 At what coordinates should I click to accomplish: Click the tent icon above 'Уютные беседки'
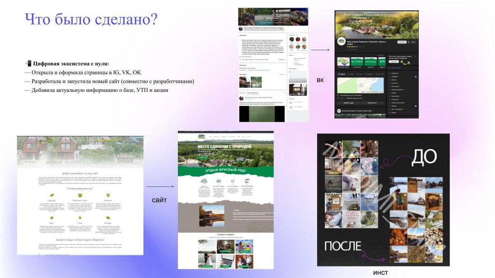coord(219,180)
